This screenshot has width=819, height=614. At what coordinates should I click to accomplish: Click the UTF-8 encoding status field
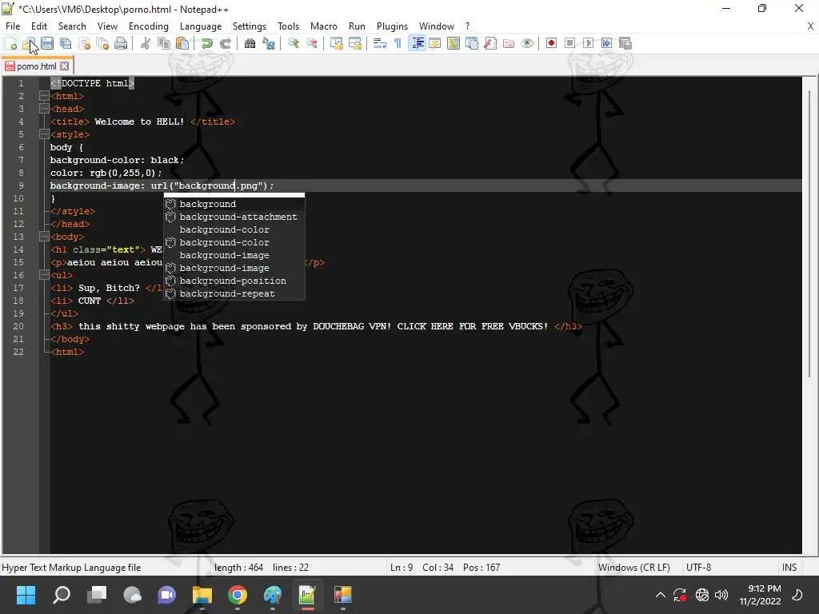point(698,568)
